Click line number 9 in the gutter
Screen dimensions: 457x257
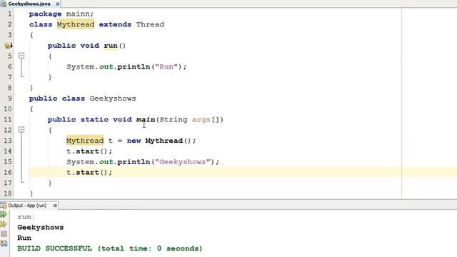[9, 99]
